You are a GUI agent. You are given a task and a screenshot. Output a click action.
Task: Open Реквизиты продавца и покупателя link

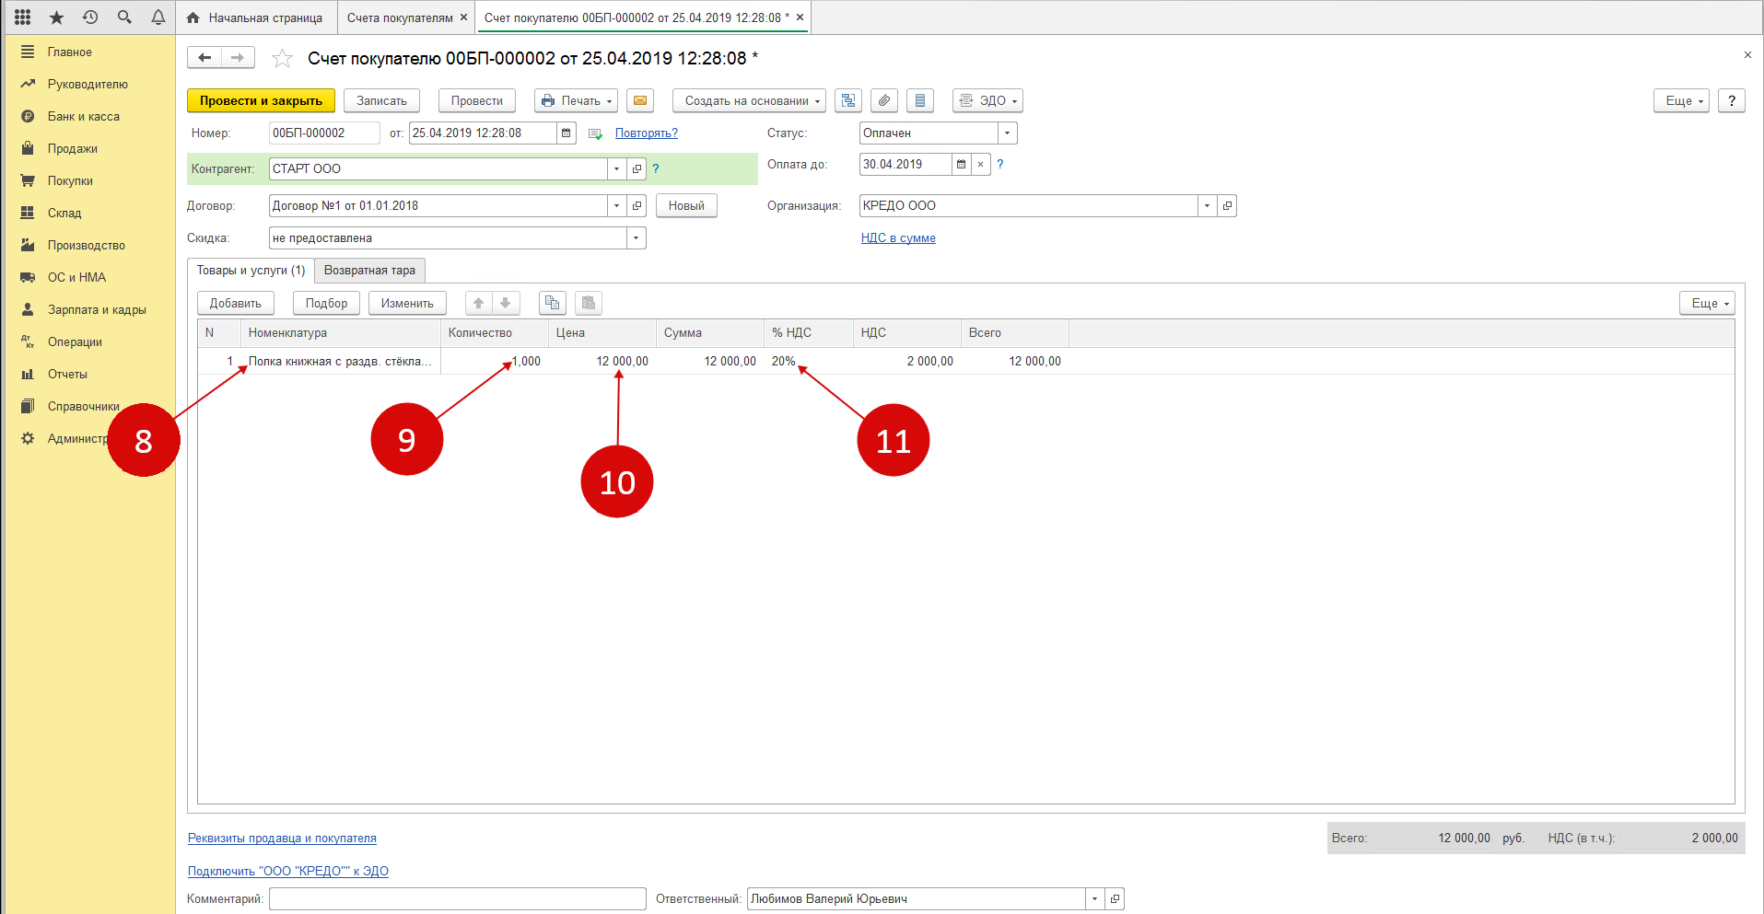point(282,839)
